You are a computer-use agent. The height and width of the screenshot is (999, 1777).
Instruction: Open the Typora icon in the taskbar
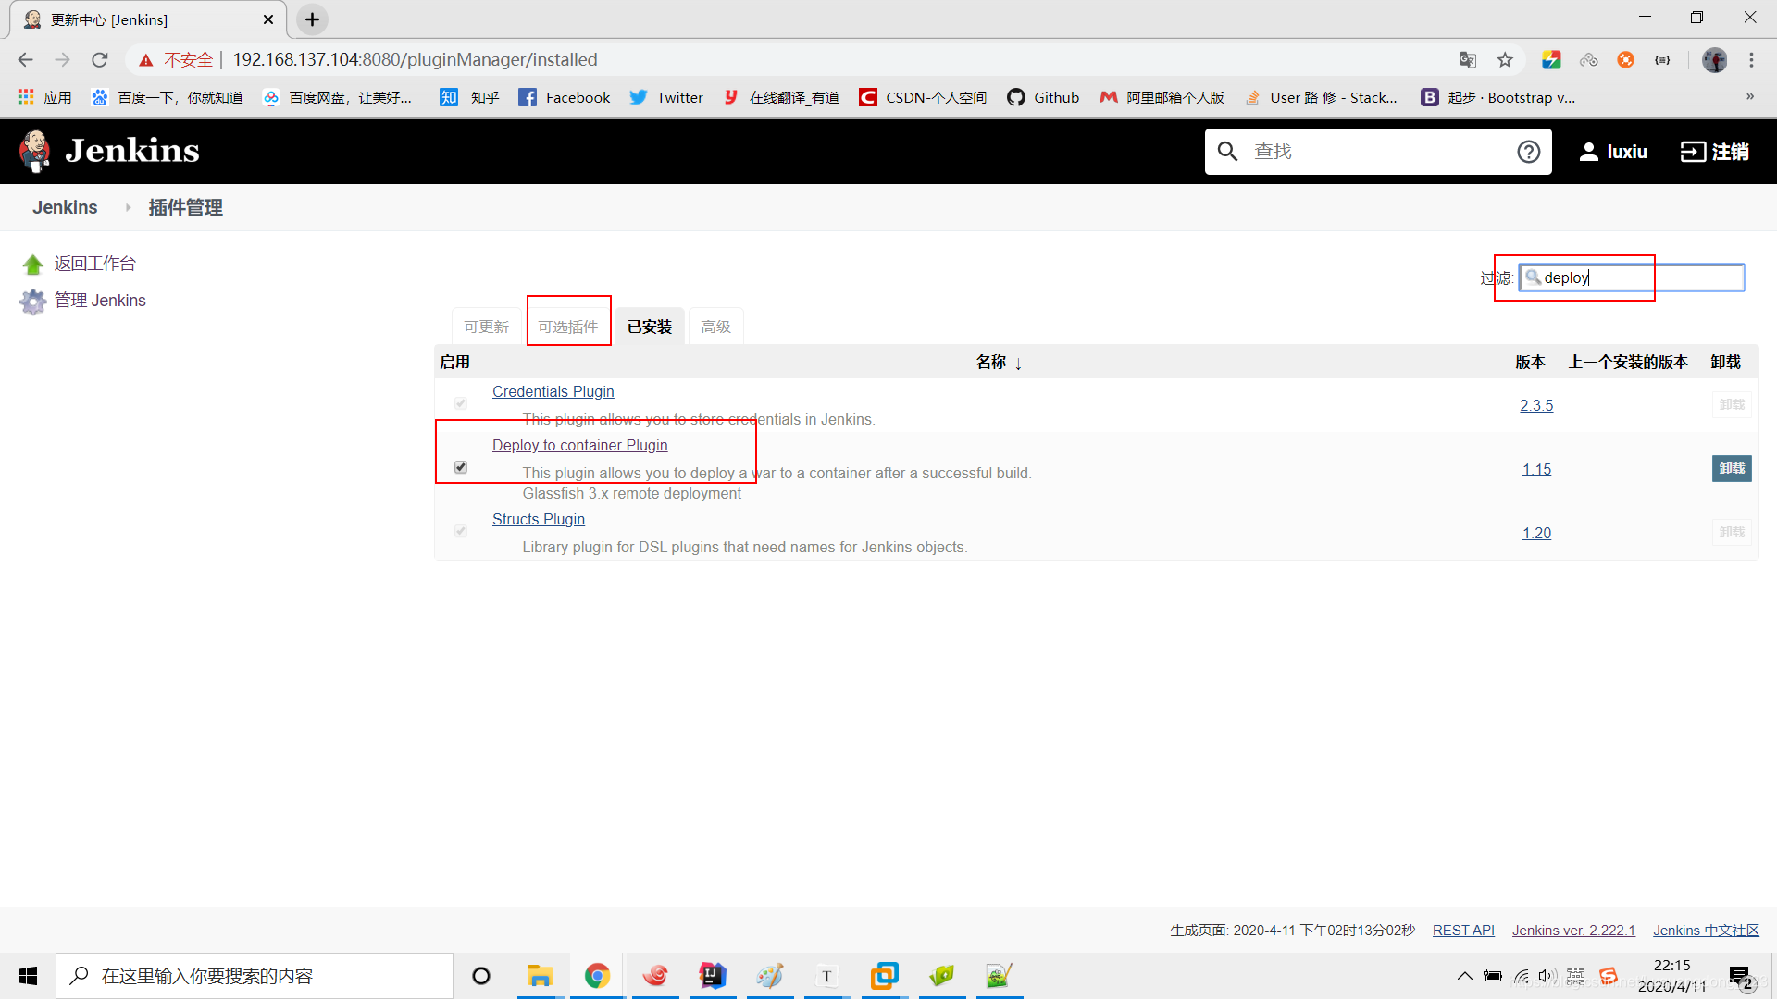tap(826, 976)
